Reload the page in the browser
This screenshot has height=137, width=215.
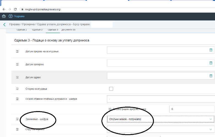(15, 9)
